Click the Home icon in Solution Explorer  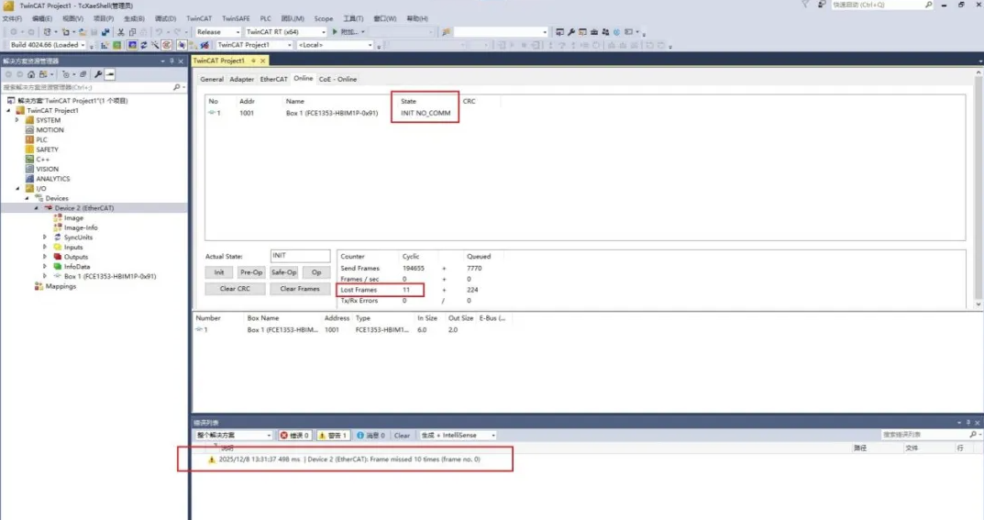tap(31, 74)
